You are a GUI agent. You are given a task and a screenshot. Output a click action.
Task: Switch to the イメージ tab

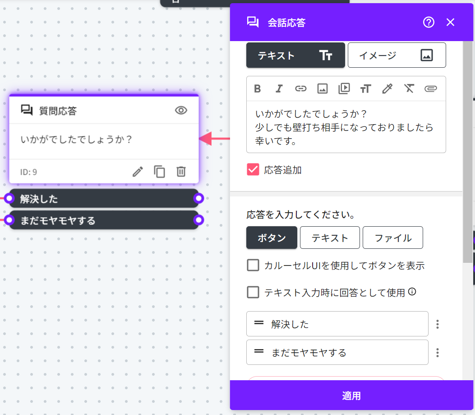[x=397, y=55]
